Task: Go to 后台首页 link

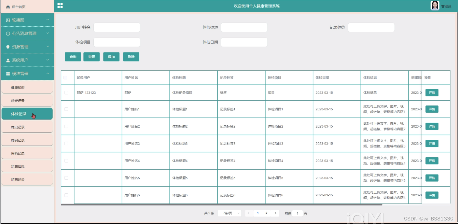Action: click(19, 7)
